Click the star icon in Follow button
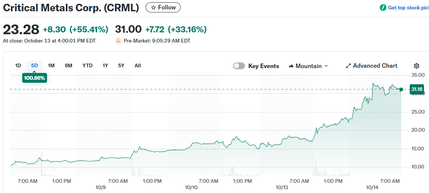 [153, 8]
